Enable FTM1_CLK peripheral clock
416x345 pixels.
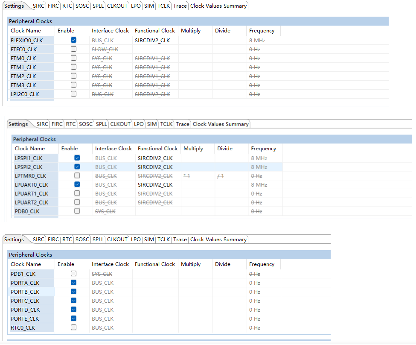coord(73,67)
